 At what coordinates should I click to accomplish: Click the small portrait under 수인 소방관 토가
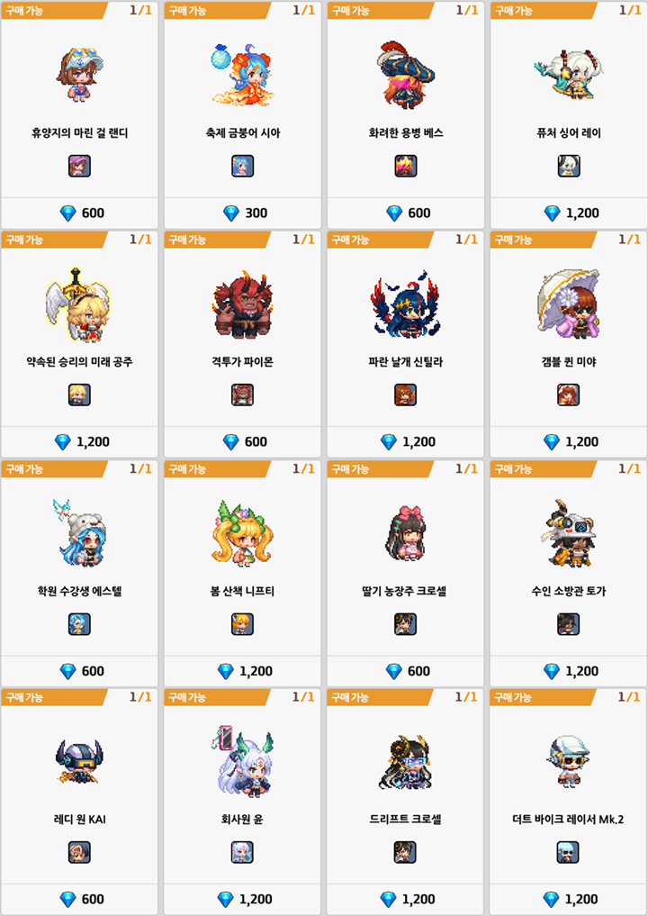click(x=568, y=624)
